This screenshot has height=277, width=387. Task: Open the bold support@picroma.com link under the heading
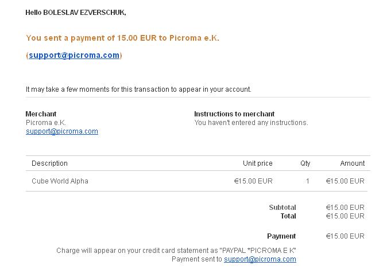(74, 56)
